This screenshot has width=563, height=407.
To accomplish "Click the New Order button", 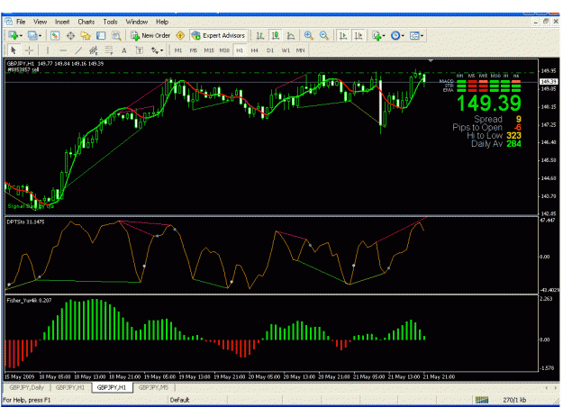I will coord(150,35).
